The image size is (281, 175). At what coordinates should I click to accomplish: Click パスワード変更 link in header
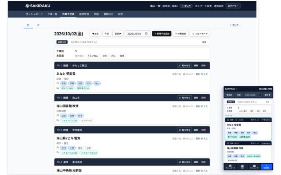tap(203, 6)
